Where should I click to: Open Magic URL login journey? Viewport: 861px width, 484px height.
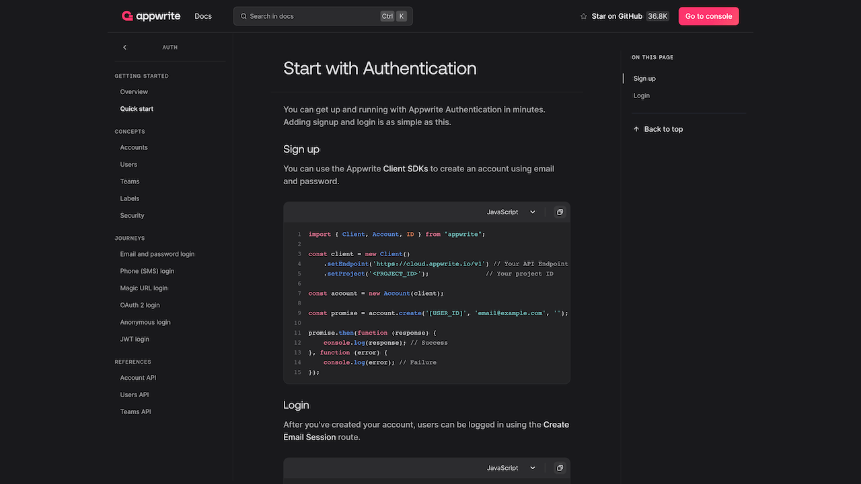click(x=144, y=288)
